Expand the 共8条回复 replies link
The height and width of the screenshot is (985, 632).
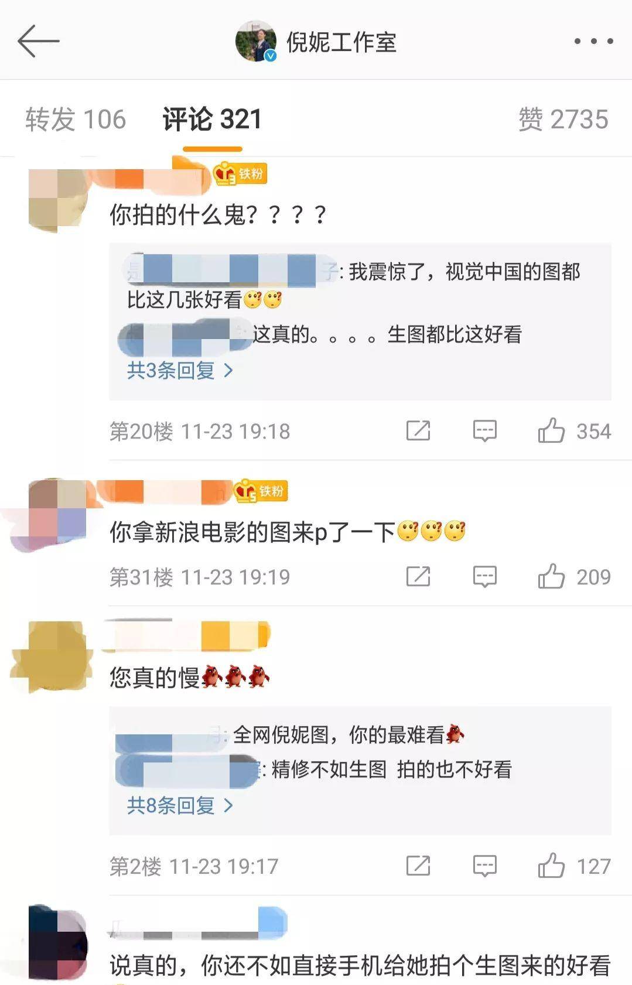[x=180, y=806]
